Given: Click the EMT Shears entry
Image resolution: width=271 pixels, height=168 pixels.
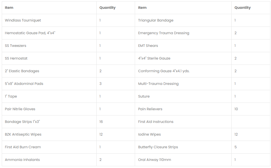Looking at the screenshot, I should click(x=148, y=46).
